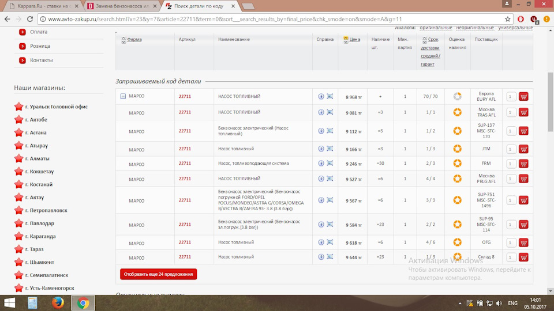Click red star beside г. Актобе

pos(18,120)
